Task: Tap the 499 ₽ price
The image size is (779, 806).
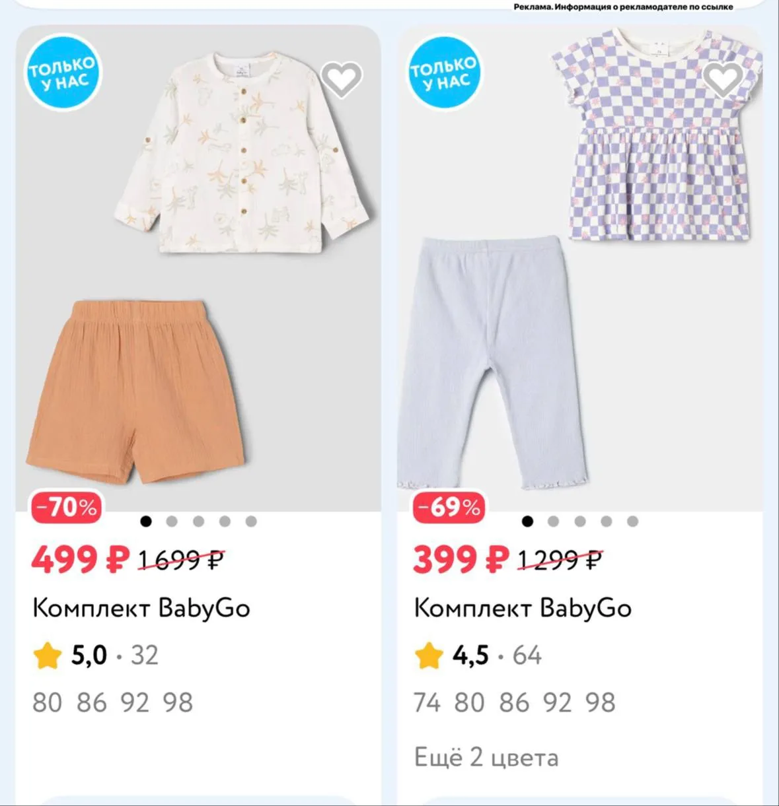Action: [80, 560]
